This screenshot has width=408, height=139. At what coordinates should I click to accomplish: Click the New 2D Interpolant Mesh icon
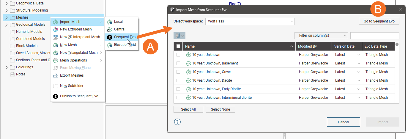55,37
